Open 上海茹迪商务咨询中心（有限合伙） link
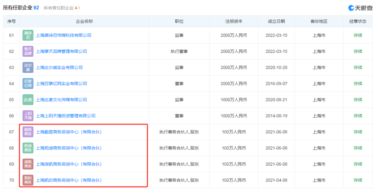This screenshot has height=192, width=376. click(69, 148)
